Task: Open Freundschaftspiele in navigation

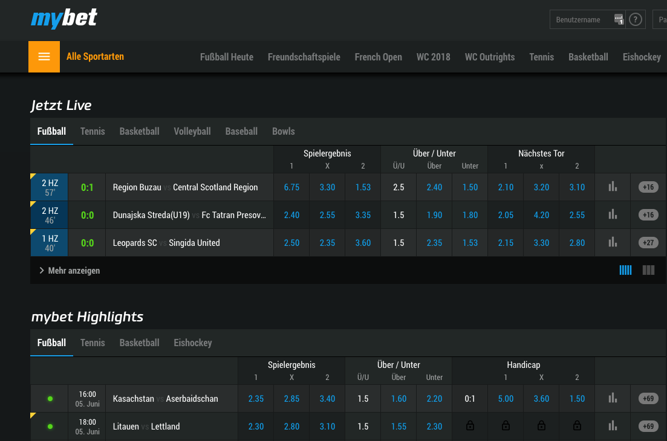Action: [304, 57]
